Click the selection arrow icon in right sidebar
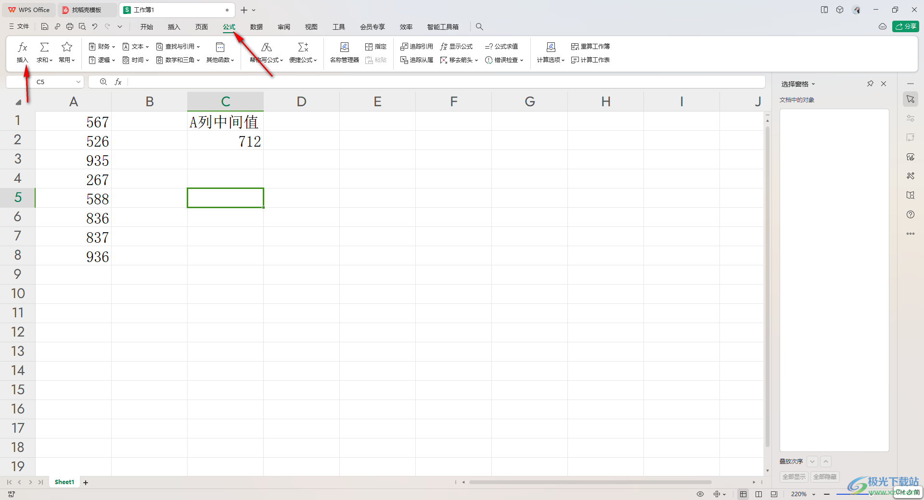 (x=911, y=99)
